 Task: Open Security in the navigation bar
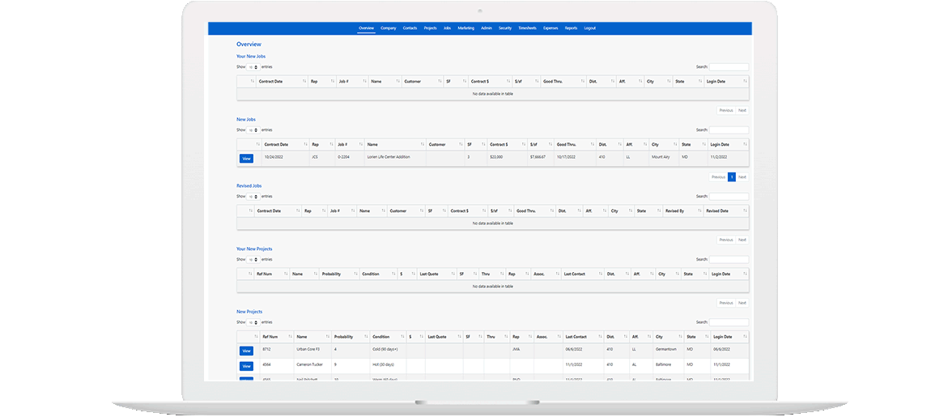tap(505, 28)
